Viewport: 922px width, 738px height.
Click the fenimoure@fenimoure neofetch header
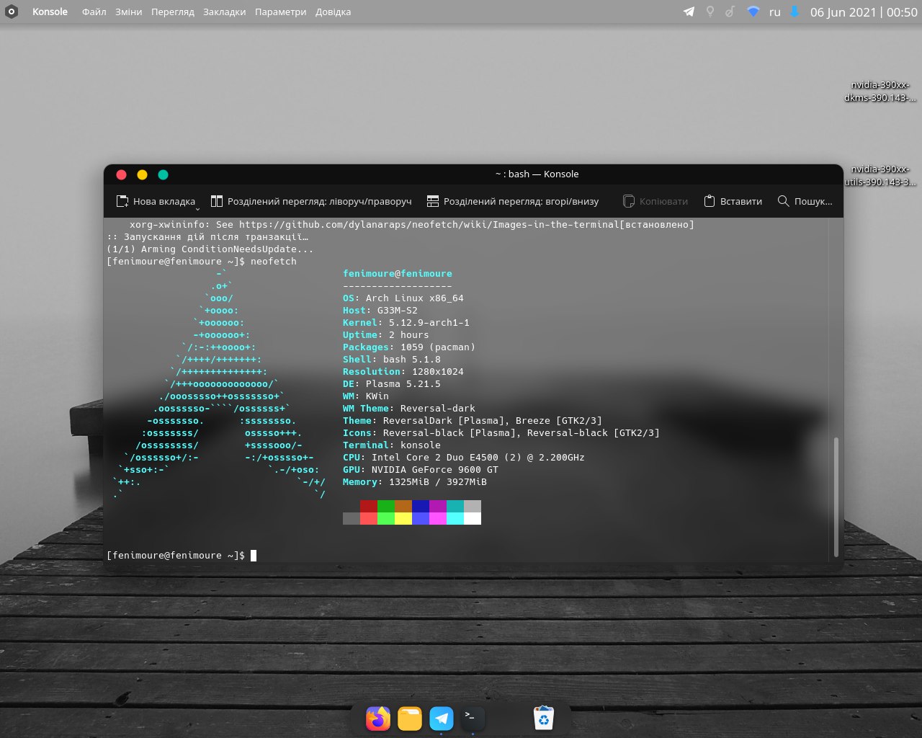398,274
